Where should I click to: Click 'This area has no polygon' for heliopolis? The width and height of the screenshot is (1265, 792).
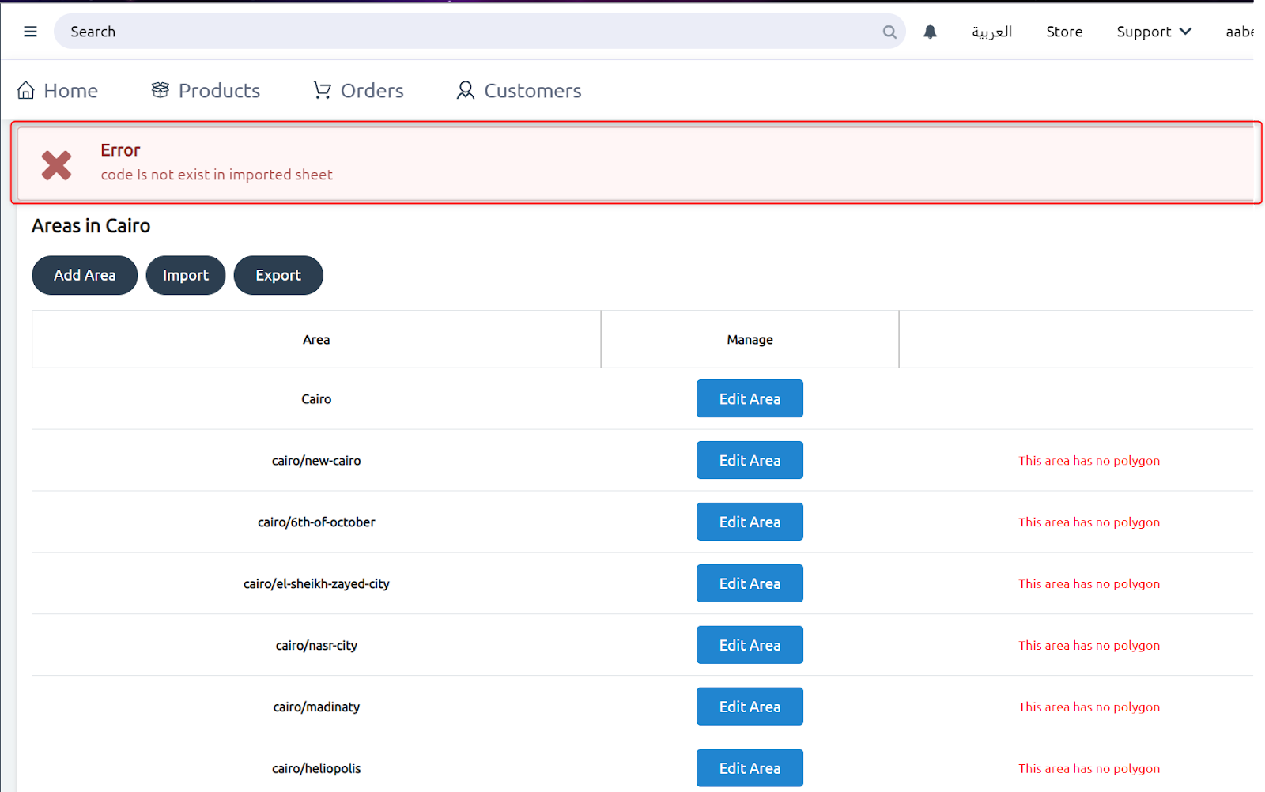(1089, 769)
